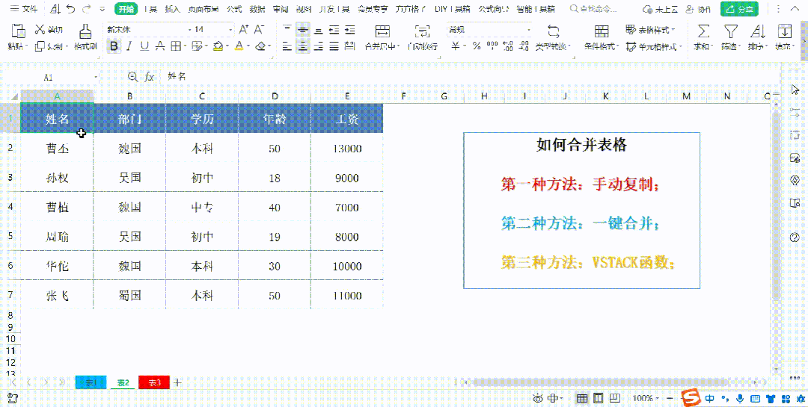Expand the number format 常规 dropdown
Screen dimensions: 808x407
pyautogui.click(x=530, y=30)
